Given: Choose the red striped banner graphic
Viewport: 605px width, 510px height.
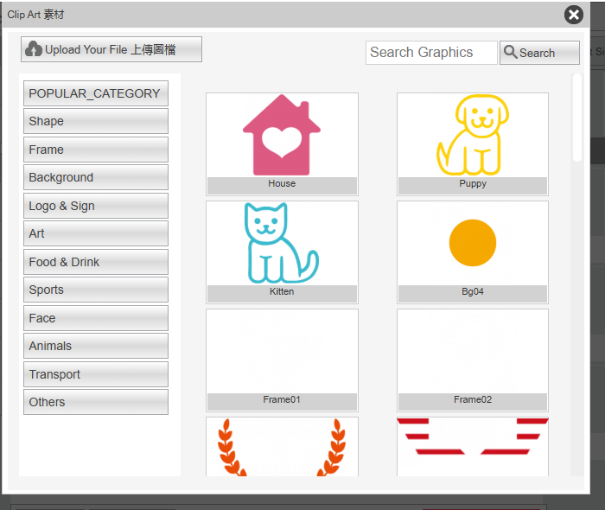Looking at the screenshot, I should coord(472,446).
